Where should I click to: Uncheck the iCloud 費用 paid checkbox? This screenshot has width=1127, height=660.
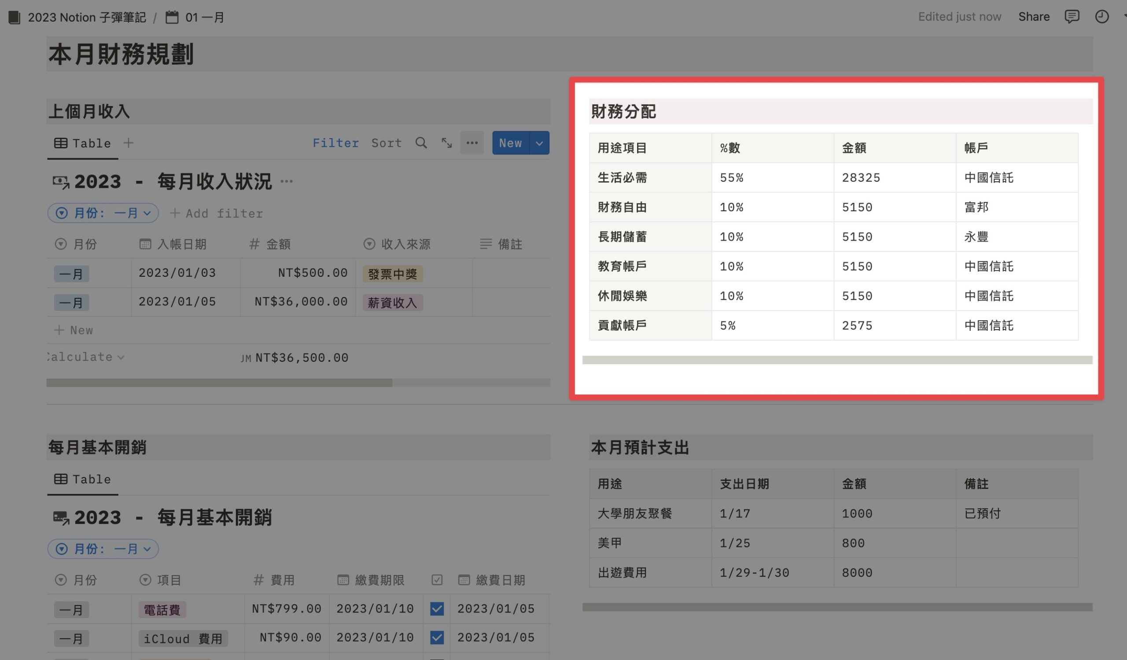click(x=436, y=637)
